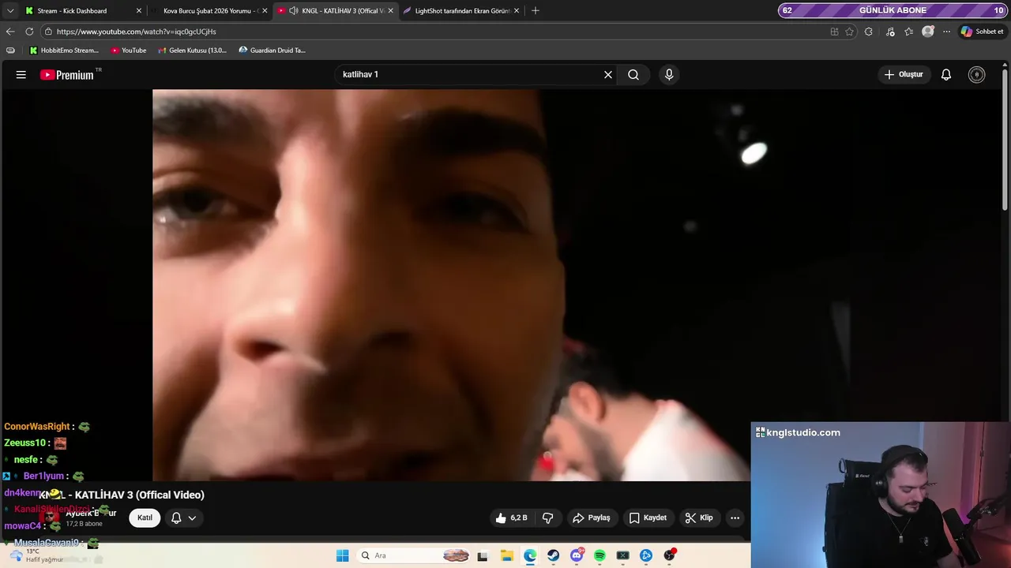This screenshot has width=1011, height=568.
Task: Open the green X app in taskbar
Action: (623, 555)
